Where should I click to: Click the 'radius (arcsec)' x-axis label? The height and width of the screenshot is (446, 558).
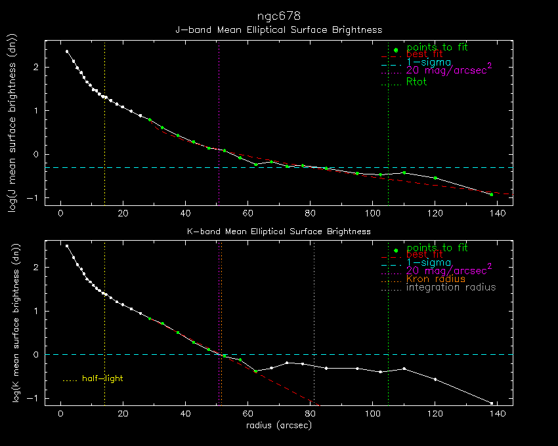tap(278, 426)
